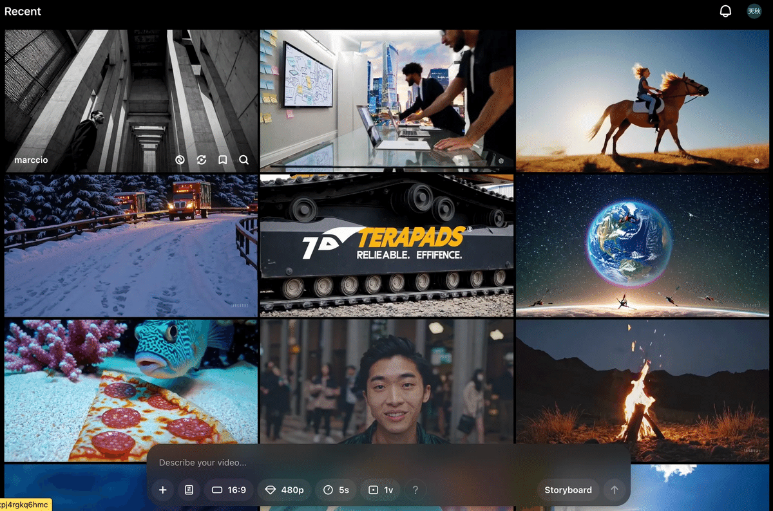Click the magnifier icon on marccio's video
This screenshot has width=773, height=511.
coord(244,160)
